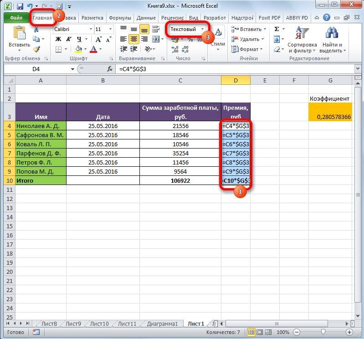Toggle bottom vertical alignment

[144, 29]
